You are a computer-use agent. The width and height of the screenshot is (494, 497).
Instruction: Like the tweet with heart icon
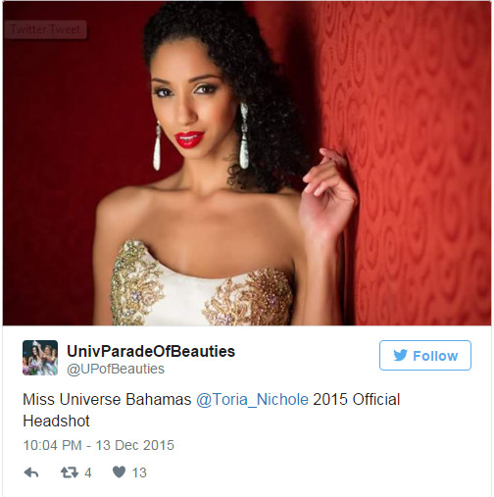(x=119, y=472)
